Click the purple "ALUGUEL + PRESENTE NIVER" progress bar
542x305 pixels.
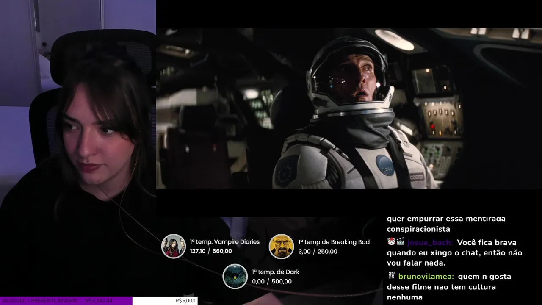(66, 301)
